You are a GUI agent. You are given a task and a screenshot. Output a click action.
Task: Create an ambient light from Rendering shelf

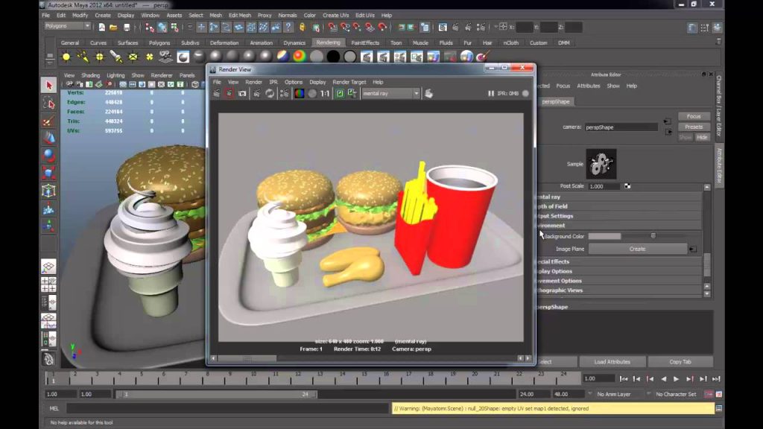coord(66,57)
